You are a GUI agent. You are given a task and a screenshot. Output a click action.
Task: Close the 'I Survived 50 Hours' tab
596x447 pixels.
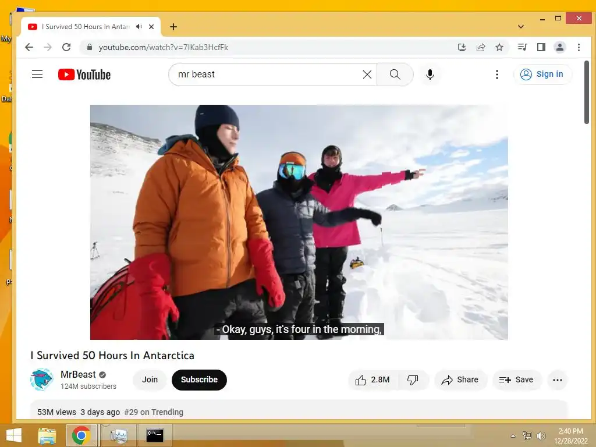151,27
